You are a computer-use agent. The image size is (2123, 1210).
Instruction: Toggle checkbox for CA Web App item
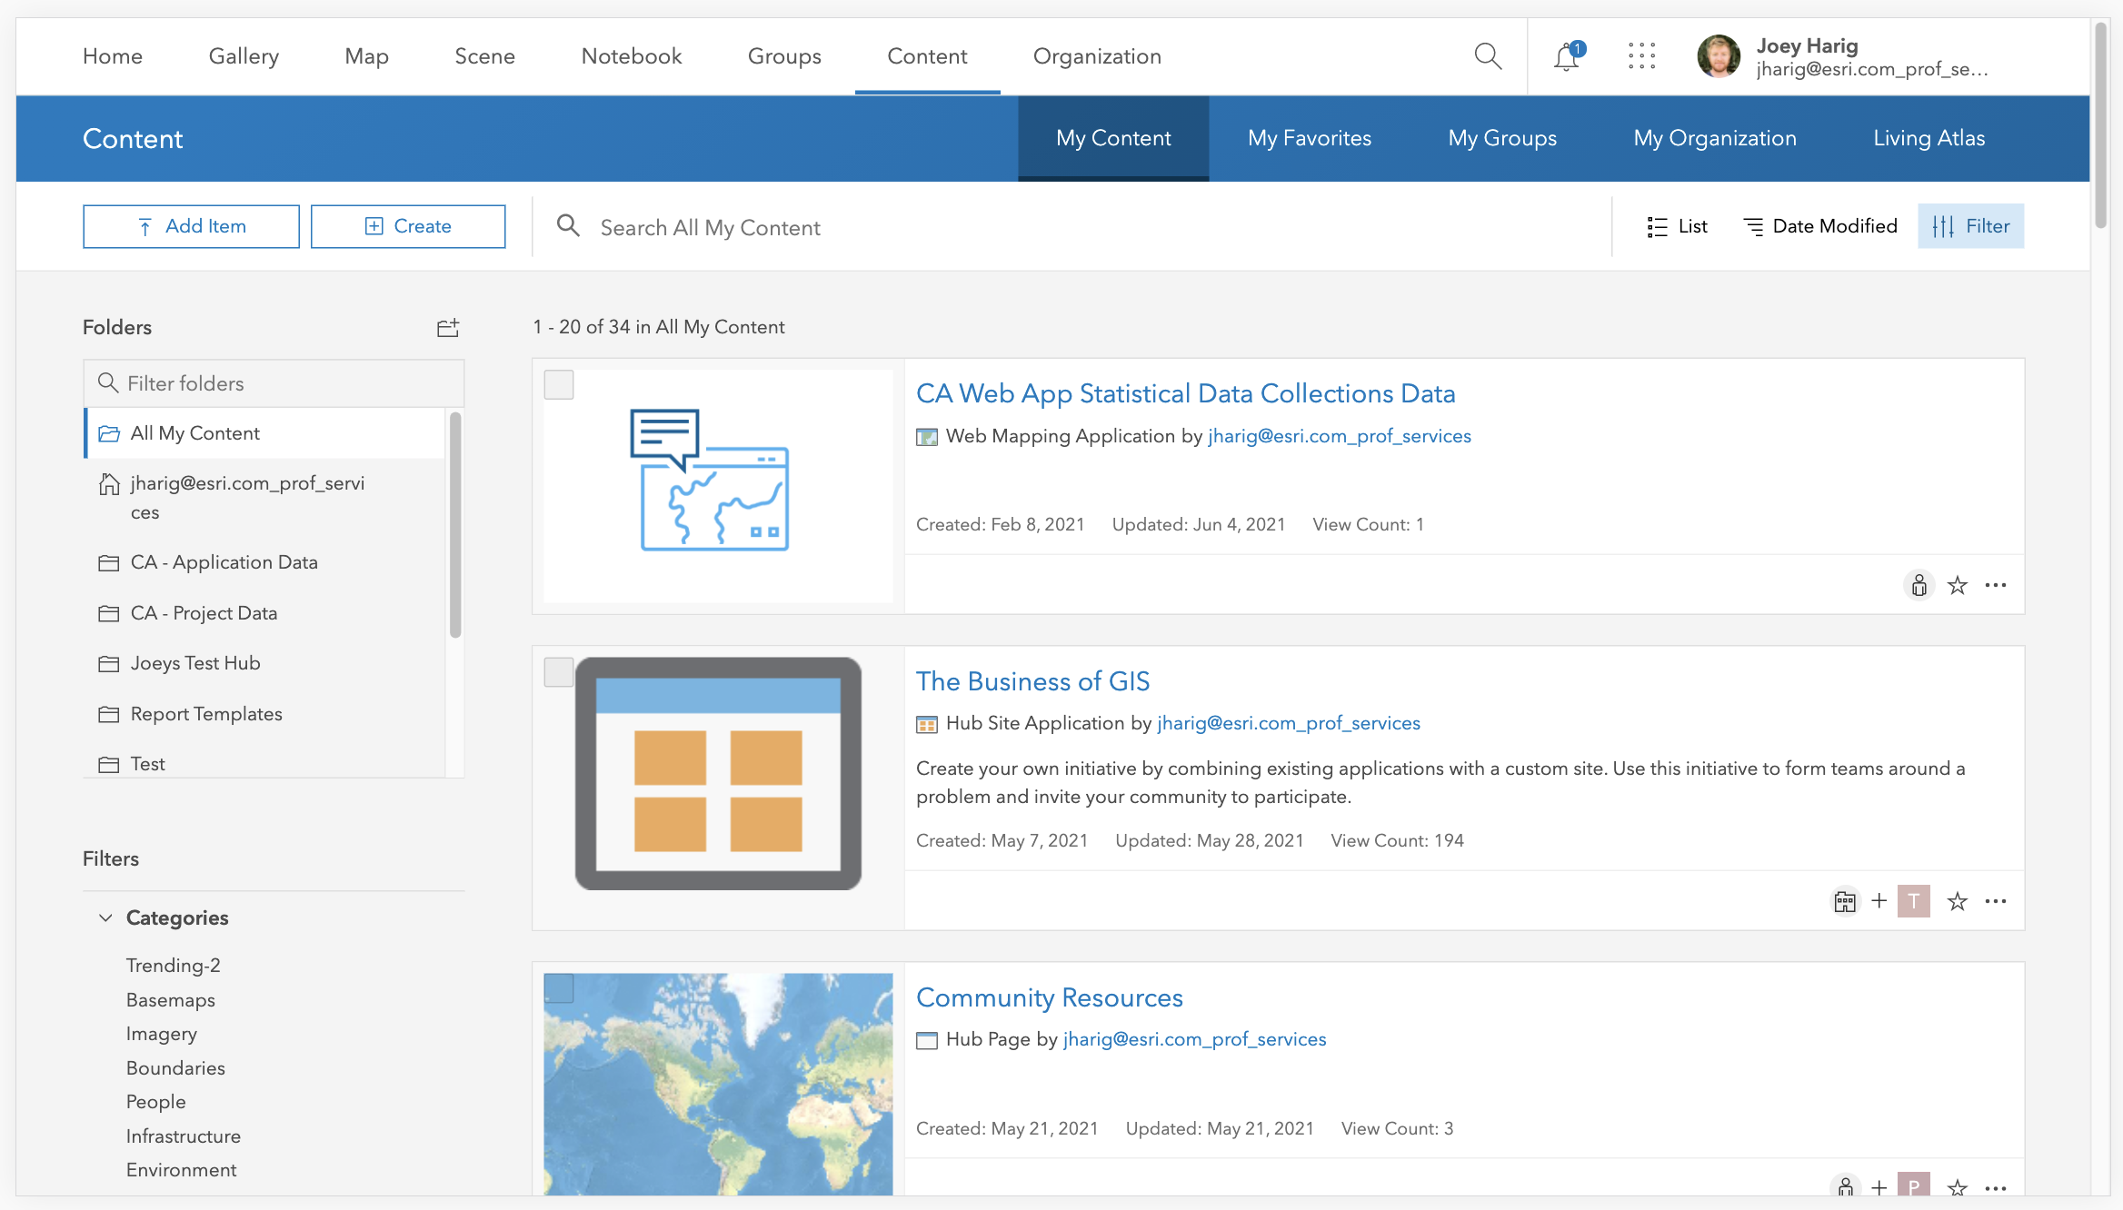(558, 383)
